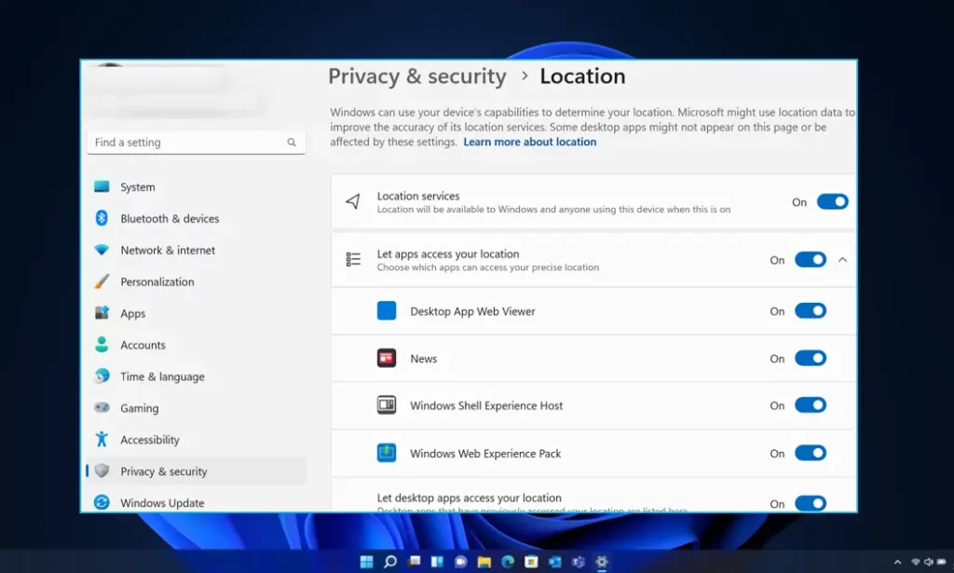This screenshot has width=954, height=573.
Task: Open taskbar Search magnifier
Action: [390, 562]
